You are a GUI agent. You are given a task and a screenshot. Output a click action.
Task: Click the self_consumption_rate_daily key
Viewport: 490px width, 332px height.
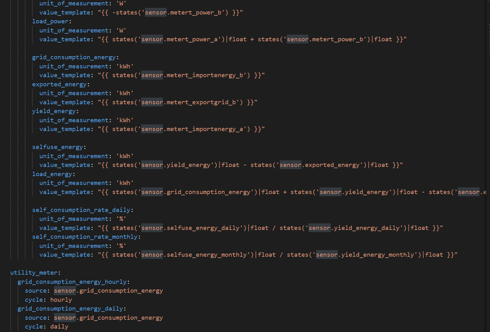pos(81,210)
